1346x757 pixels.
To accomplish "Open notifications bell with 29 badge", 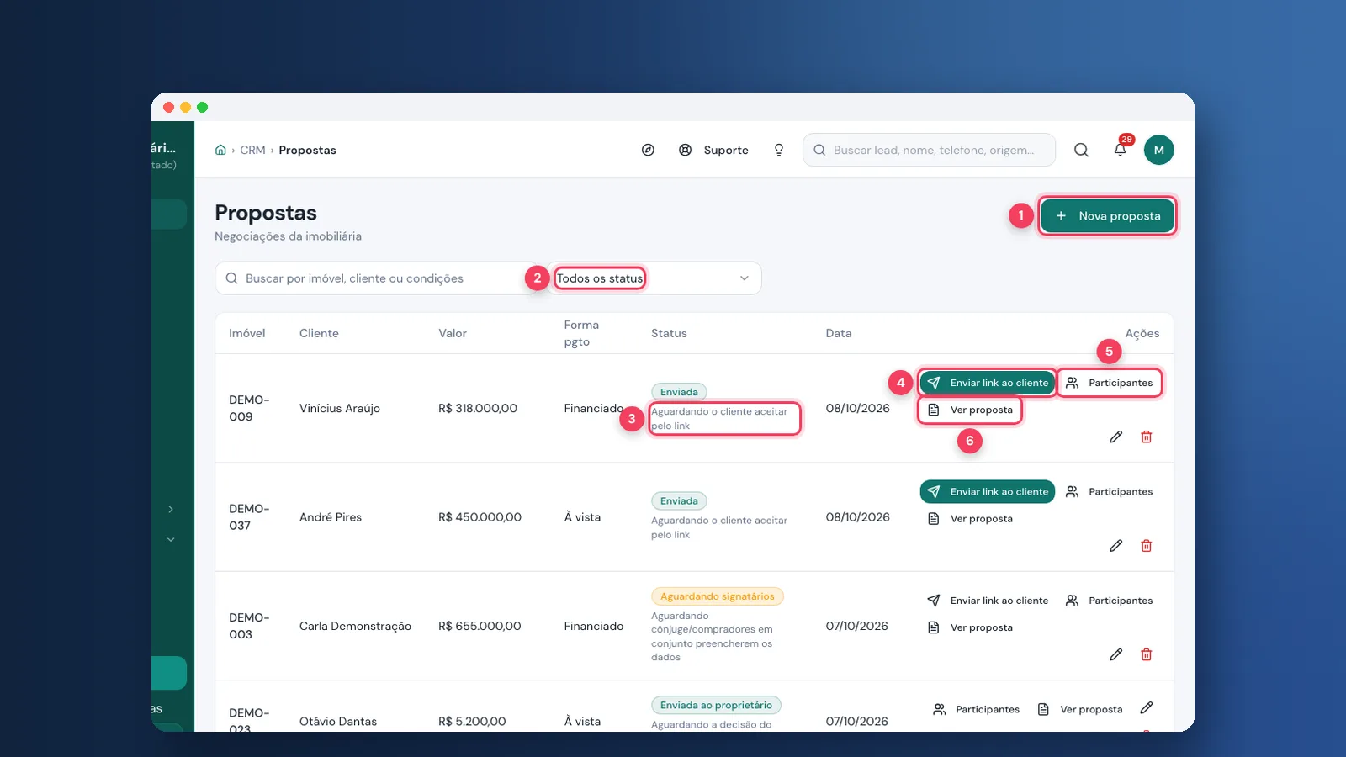I will [x=1121, y=150].
